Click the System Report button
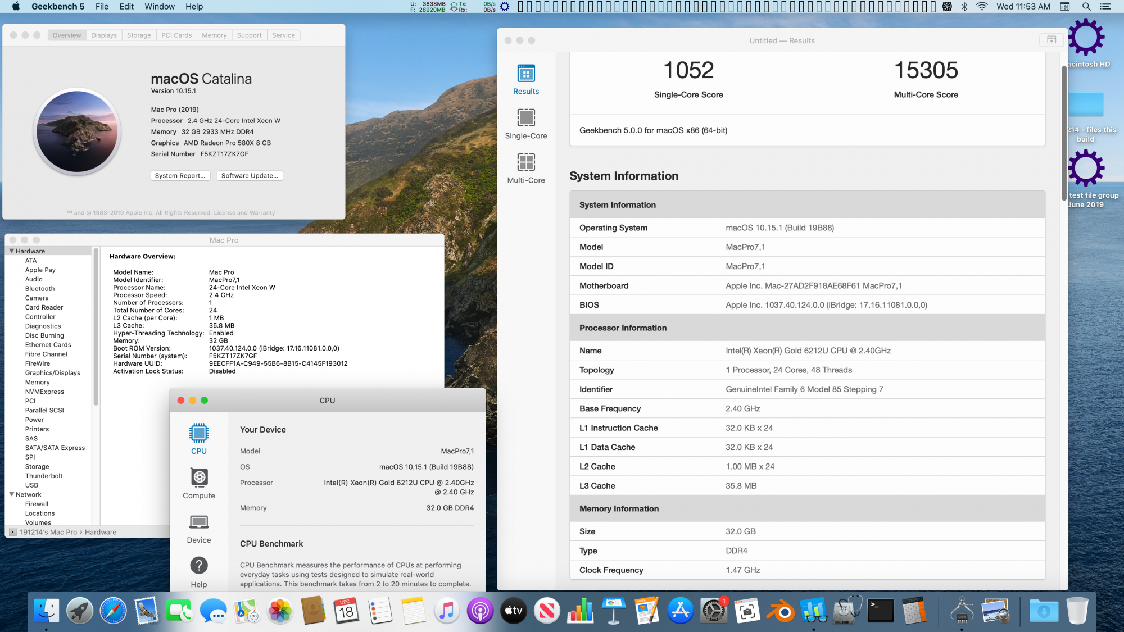This screenshot has width=1124, height=632. pyautogui.click(x=180, y=176)
